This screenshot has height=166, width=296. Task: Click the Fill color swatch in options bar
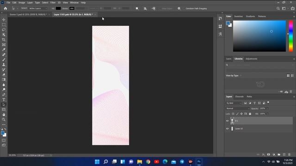tap(58, 8)
